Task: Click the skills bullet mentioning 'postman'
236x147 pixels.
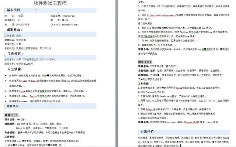Action: pos(35,101)
